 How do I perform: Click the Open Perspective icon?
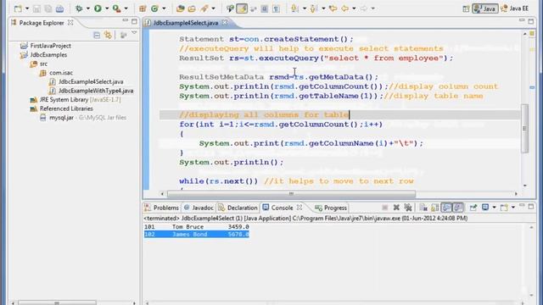tap(466, 8)
